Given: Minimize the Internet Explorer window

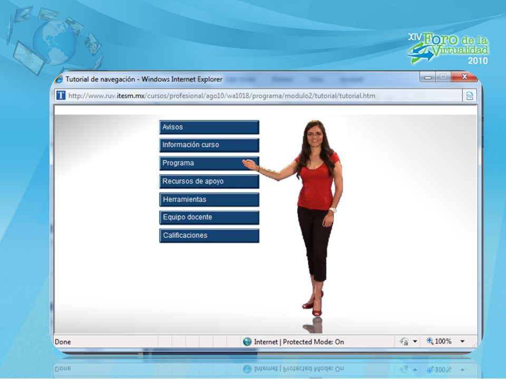Looking at the screenshot, I should (x=428, y=77).
